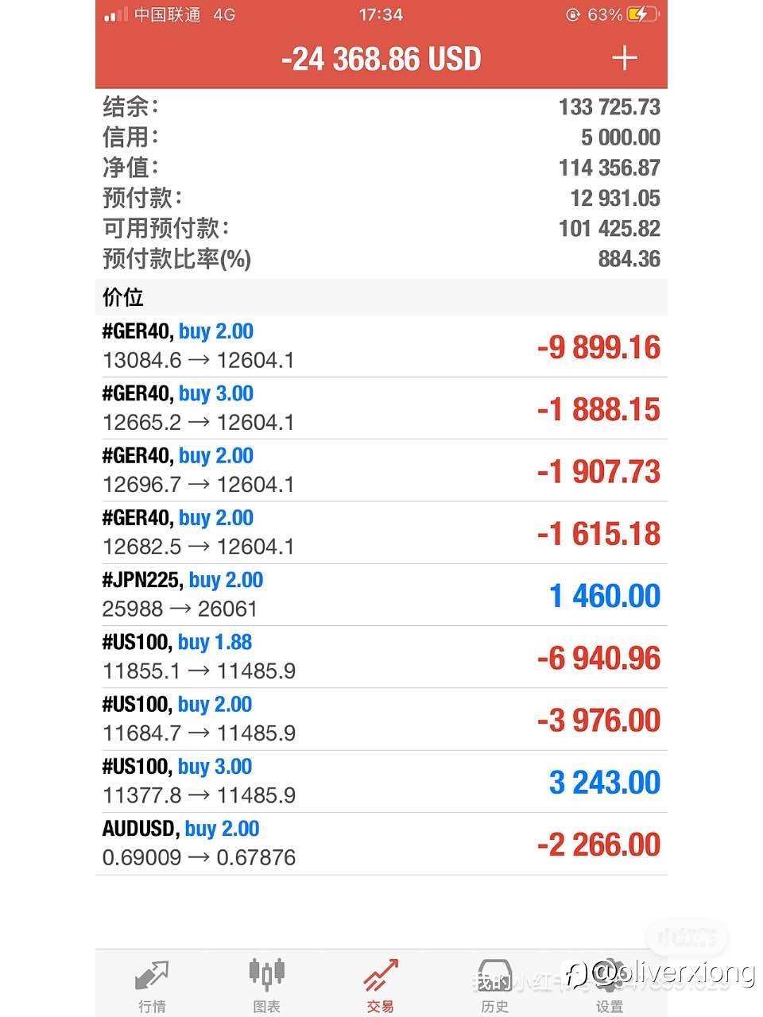Open US100 buy 3.00 position
This screenshot has width=763, height=1017.
(381, 781)
